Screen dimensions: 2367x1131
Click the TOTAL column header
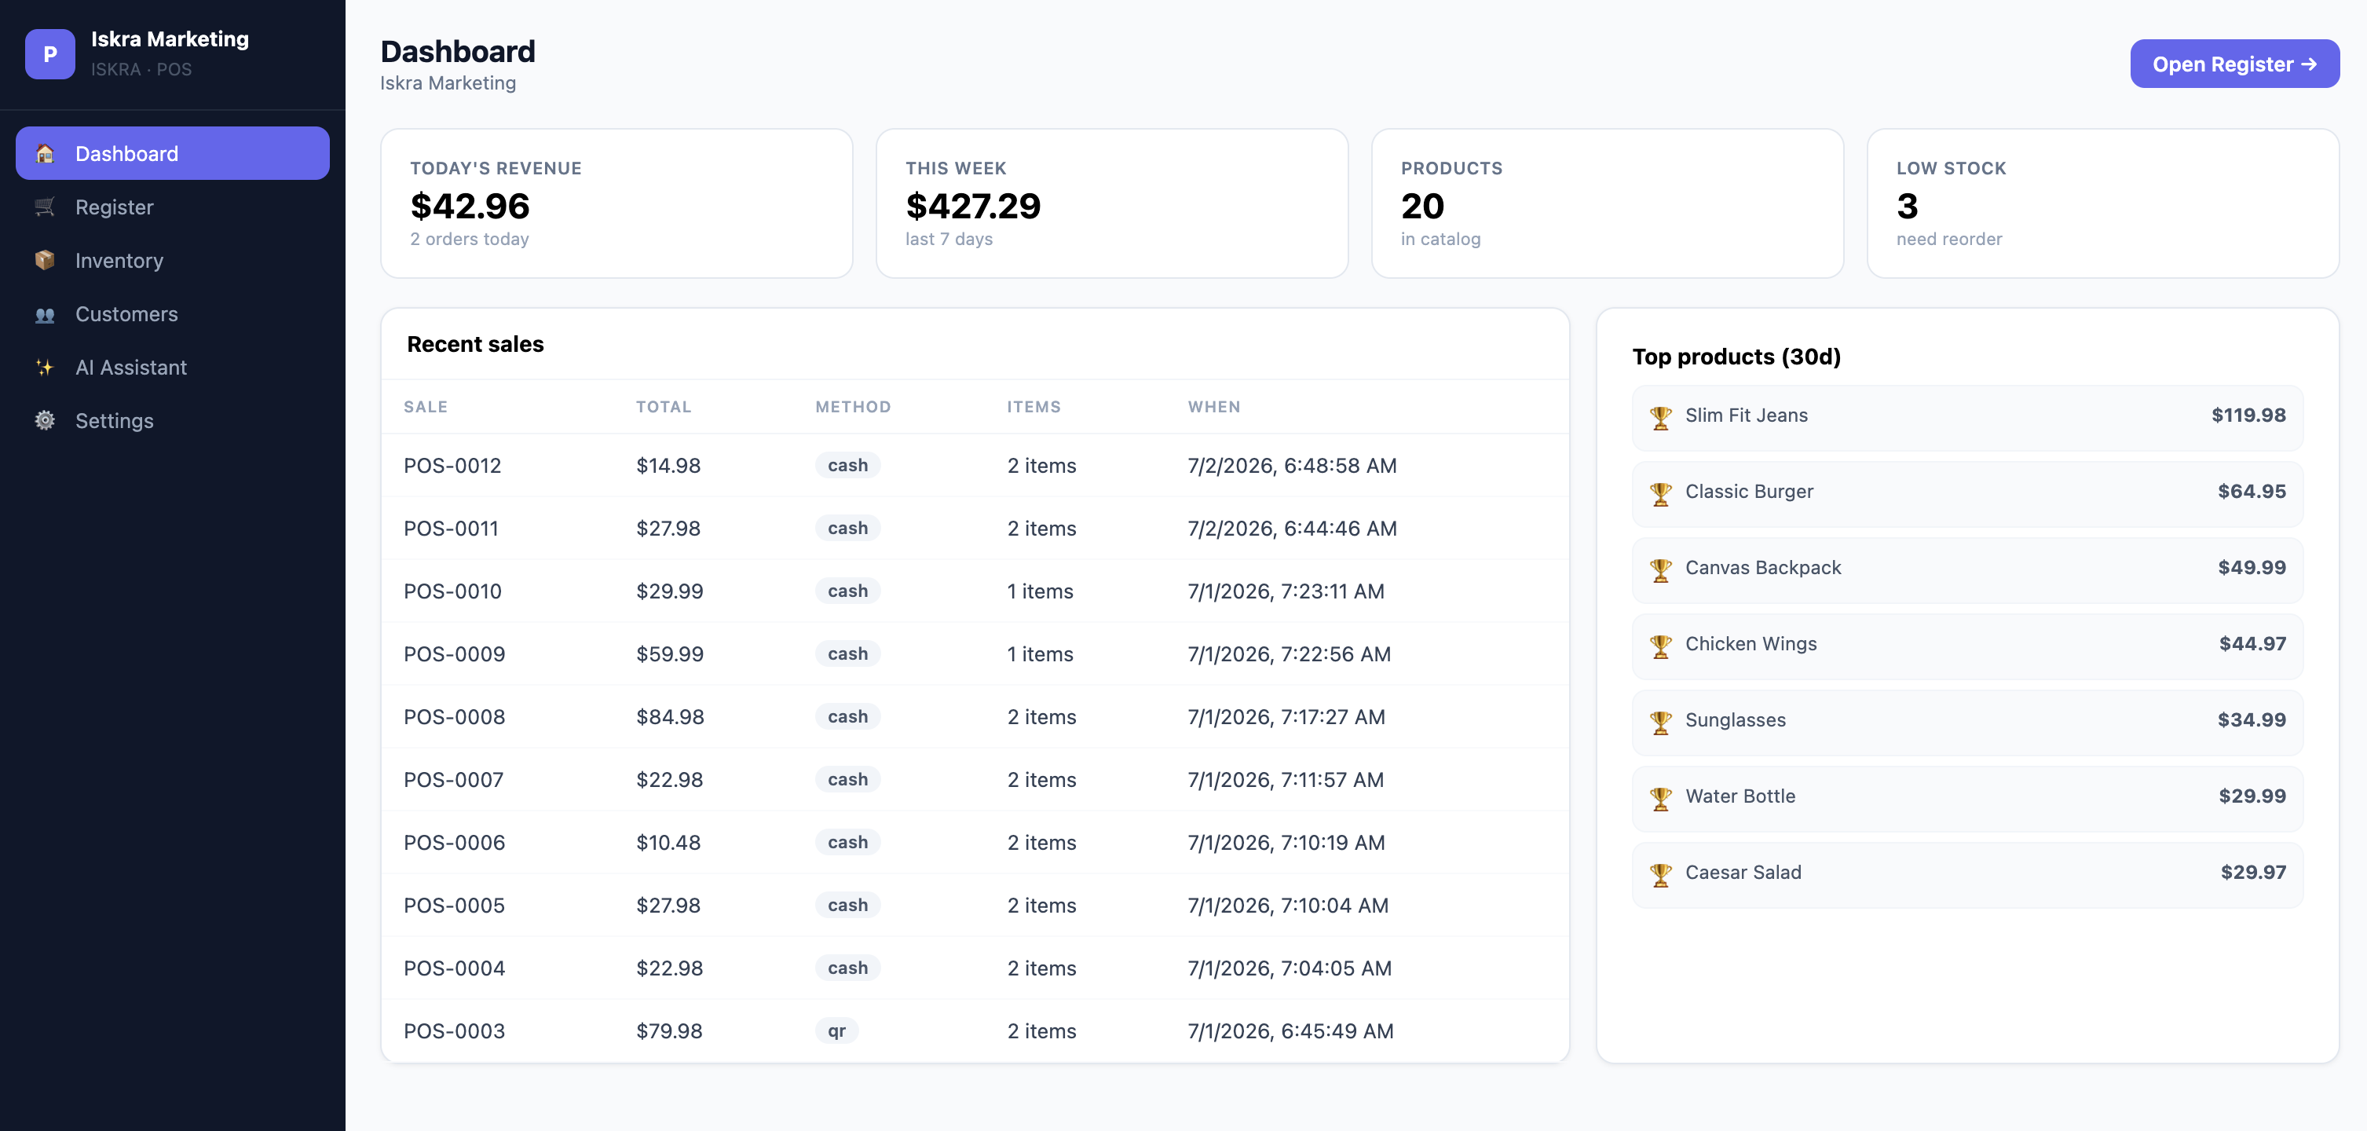point(664,406)
